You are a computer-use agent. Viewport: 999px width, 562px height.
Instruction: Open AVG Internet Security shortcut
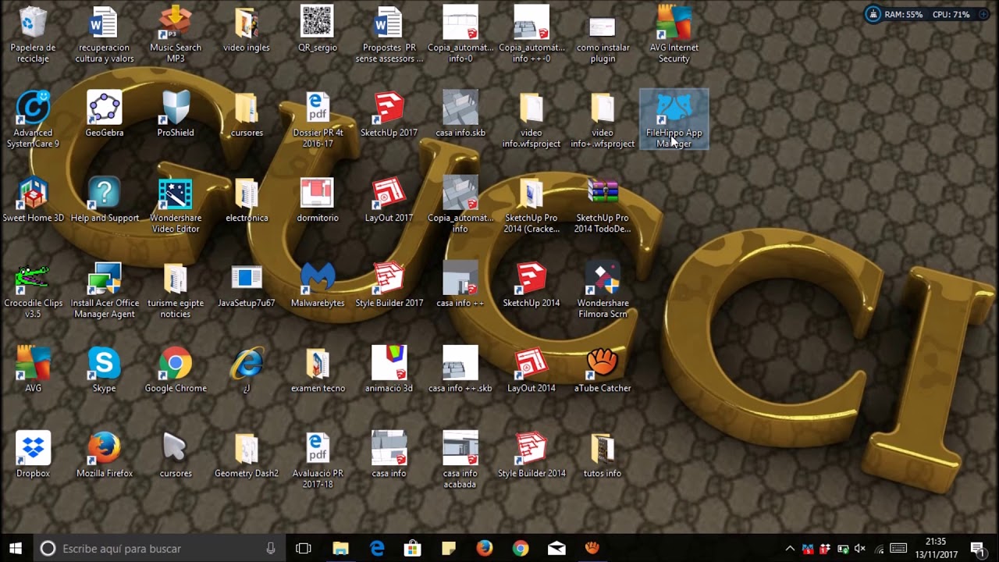click(x=674, y=34)
